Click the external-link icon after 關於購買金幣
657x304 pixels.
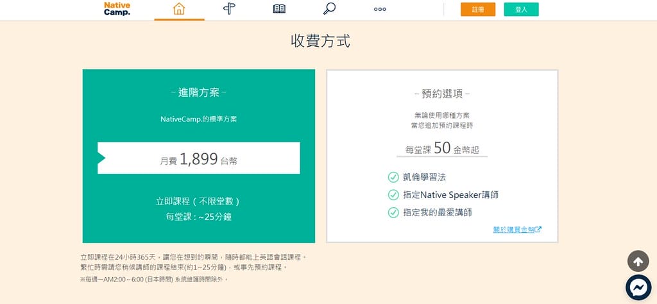click(538, 230)
